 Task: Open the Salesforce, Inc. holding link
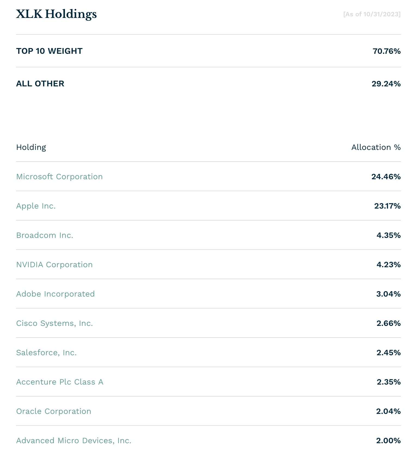[x=46, y=353]
